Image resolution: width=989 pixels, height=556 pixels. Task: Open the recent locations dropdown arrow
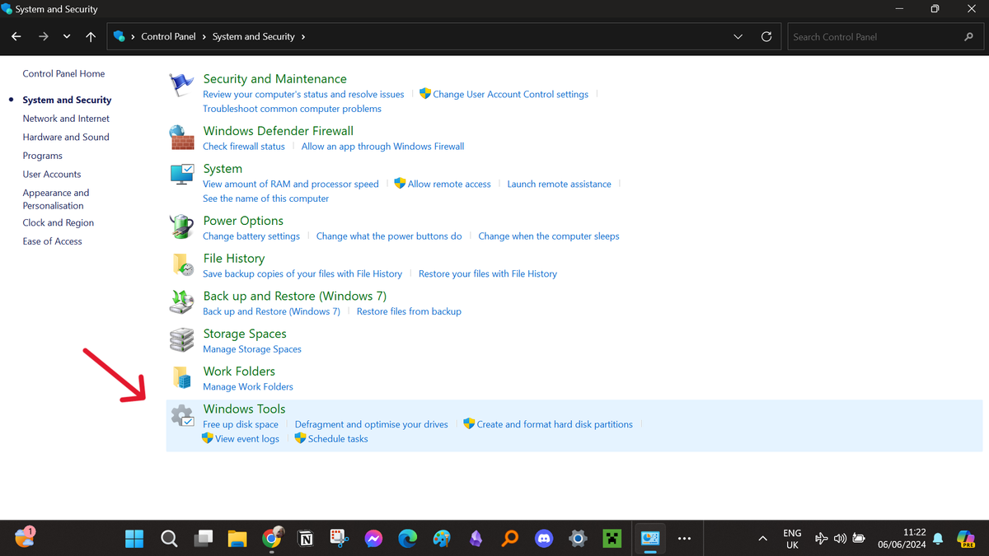click(x=67, y=37)
